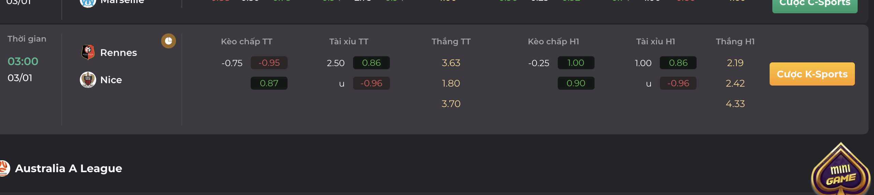Open the Australia A League heading
The width and height of the screenshot is (874, 195).
[x=69, y=168]
